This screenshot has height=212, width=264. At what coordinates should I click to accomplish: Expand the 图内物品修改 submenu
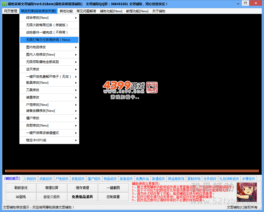[49, 47]
